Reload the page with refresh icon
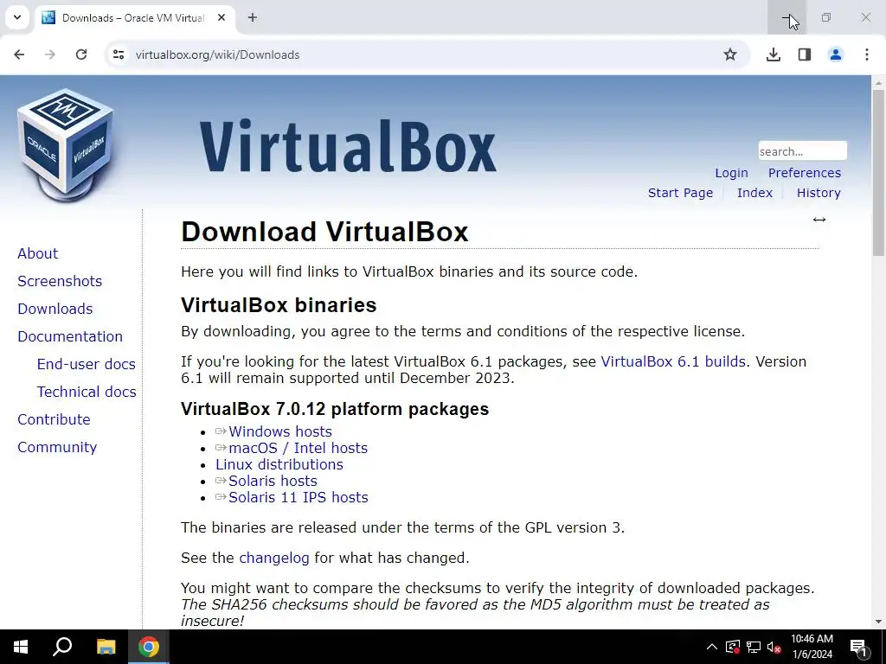The width and height of the screenshot is (886, 664). pyautogui.click(x=81, y=54)
